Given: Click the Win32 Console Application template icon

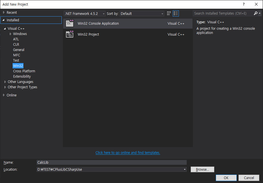Looking at the screenshot, I should [x=70, y=23].
